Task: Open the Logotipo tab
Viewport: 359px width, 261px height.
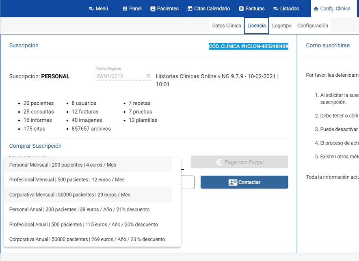Action: [282, 26]
